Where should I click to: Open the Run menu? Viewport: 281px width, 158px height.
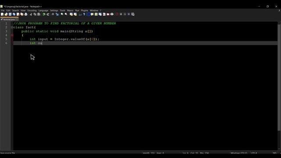click(x=77, y=11)
